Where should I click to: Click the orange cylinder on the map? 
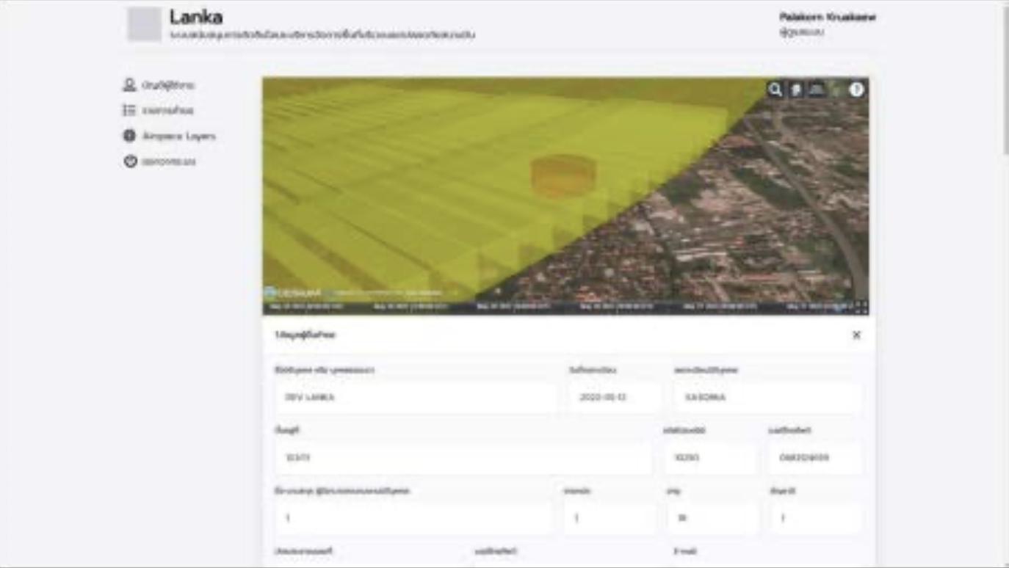[563, 175]
